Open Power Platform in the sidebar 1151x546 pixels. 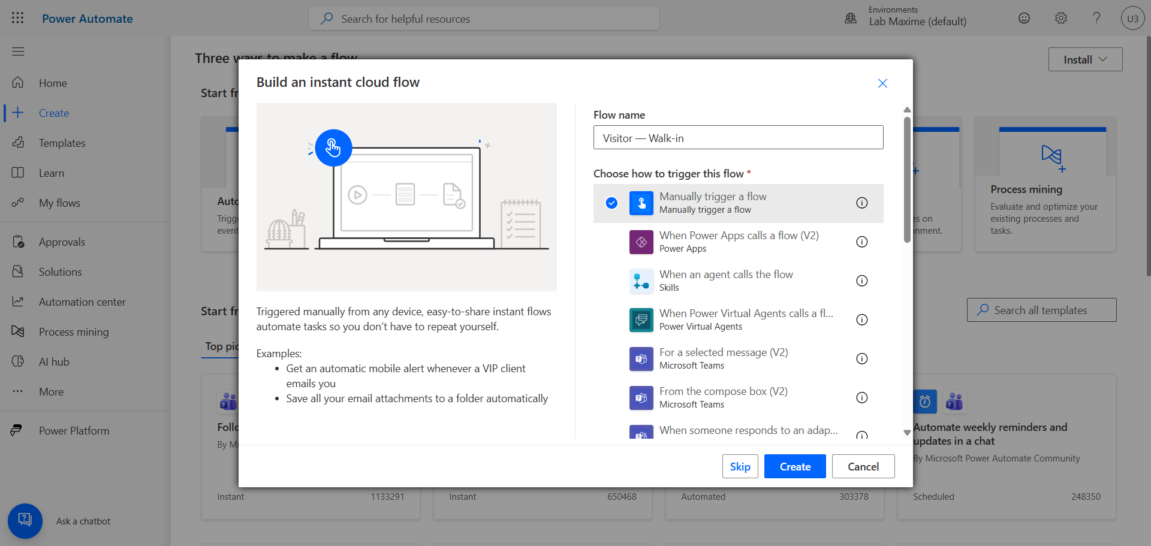tap(85, 431)
